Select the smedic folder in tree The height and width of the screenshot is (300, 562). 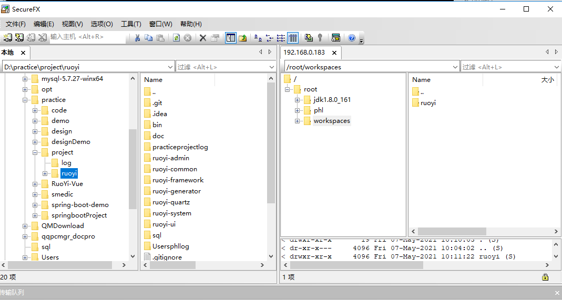[62, 194]
